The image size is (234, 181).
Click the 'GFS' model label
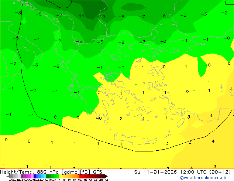tap(97, 172)
